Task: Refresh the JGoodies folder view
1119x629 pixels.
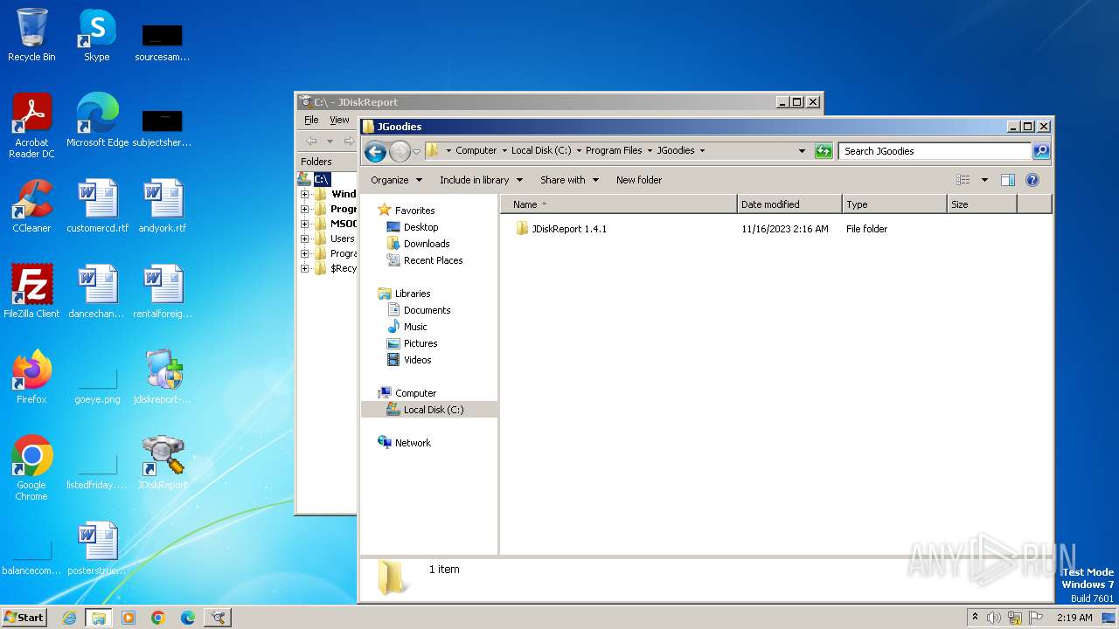Action: pos(824,151)
